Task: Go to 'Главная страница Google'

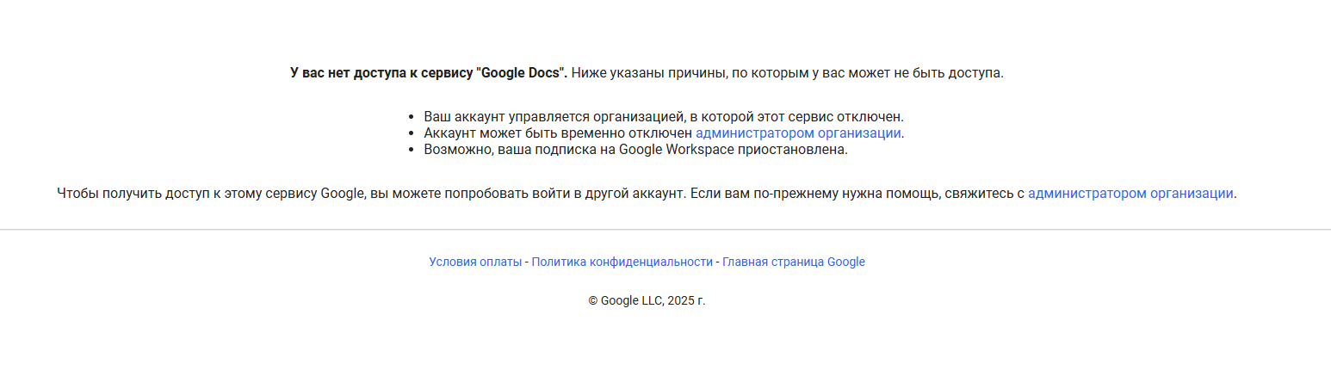Action: tap(794, 262)
